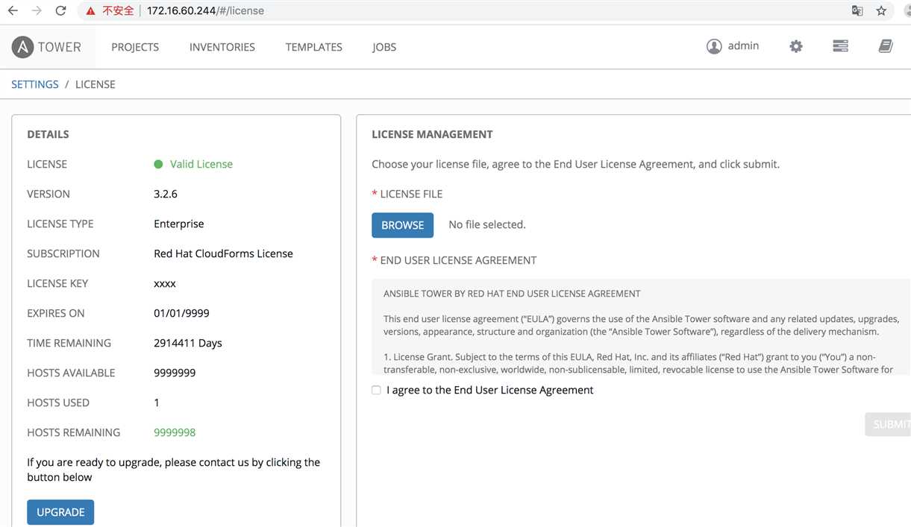
Task: Click the hosts remaining value 9999998
Action: coord(175,432)
